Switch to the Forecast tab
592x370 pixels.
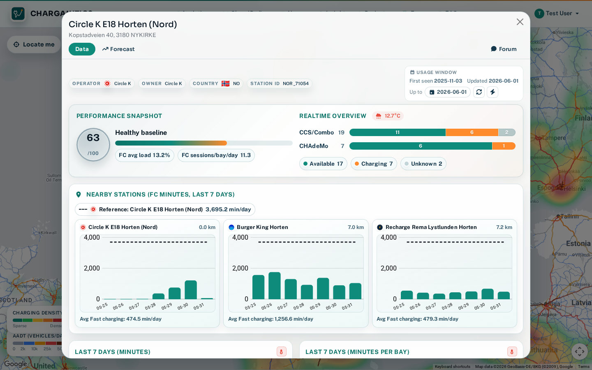(118, 49)
